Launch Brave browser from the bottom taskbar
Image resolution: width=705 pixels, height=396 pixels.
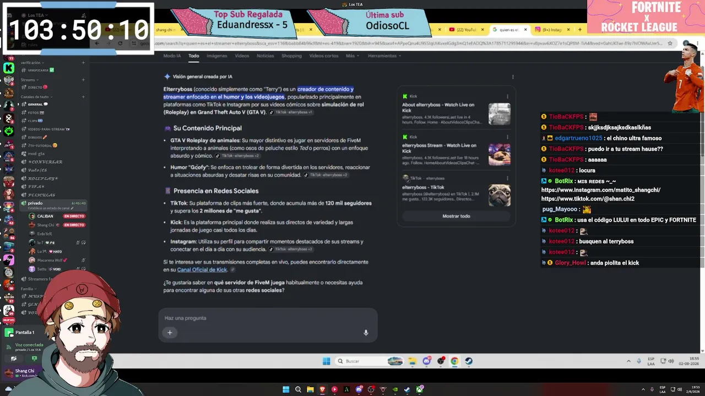[x=322, y=389]
